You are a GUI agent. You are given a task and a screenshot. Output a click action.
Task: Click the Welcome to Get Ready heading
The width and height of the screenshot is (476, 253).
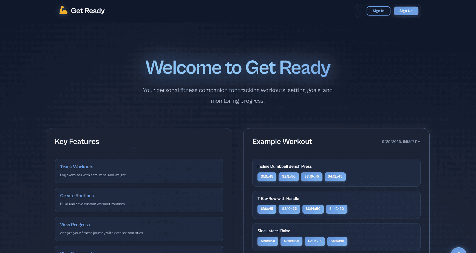pos(238,67)
